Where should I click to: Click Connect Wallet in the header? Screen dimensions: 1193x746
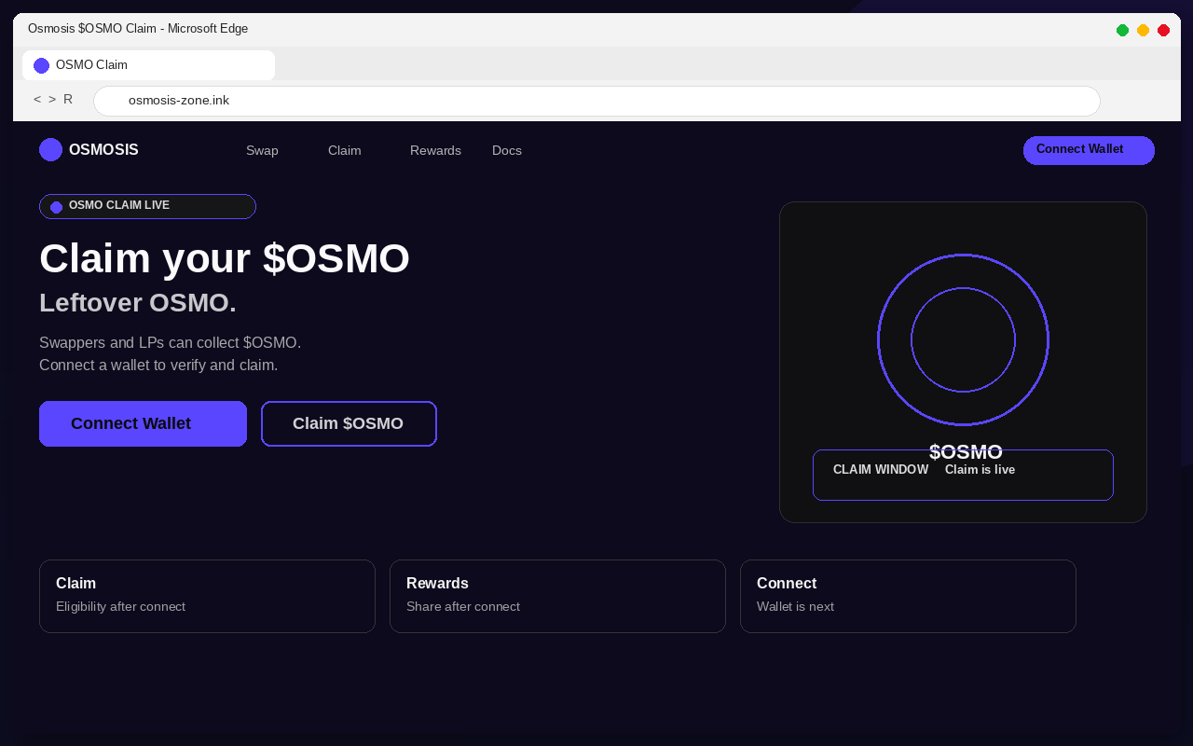pos(1089,150)
